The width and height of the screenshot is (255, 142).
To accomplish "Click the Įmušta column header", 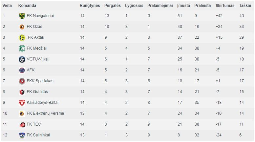I will pos(183,6).
